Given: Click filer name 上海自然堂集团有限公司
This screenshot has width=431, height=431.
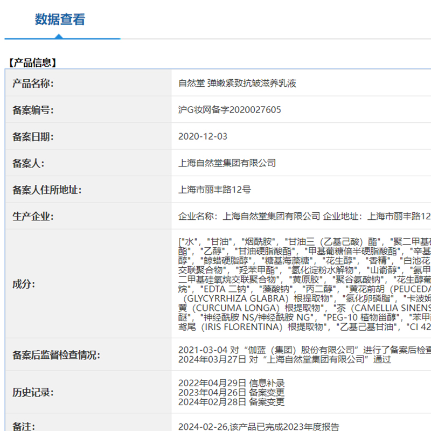Looking at the screenshot, I should coord(227,163).
